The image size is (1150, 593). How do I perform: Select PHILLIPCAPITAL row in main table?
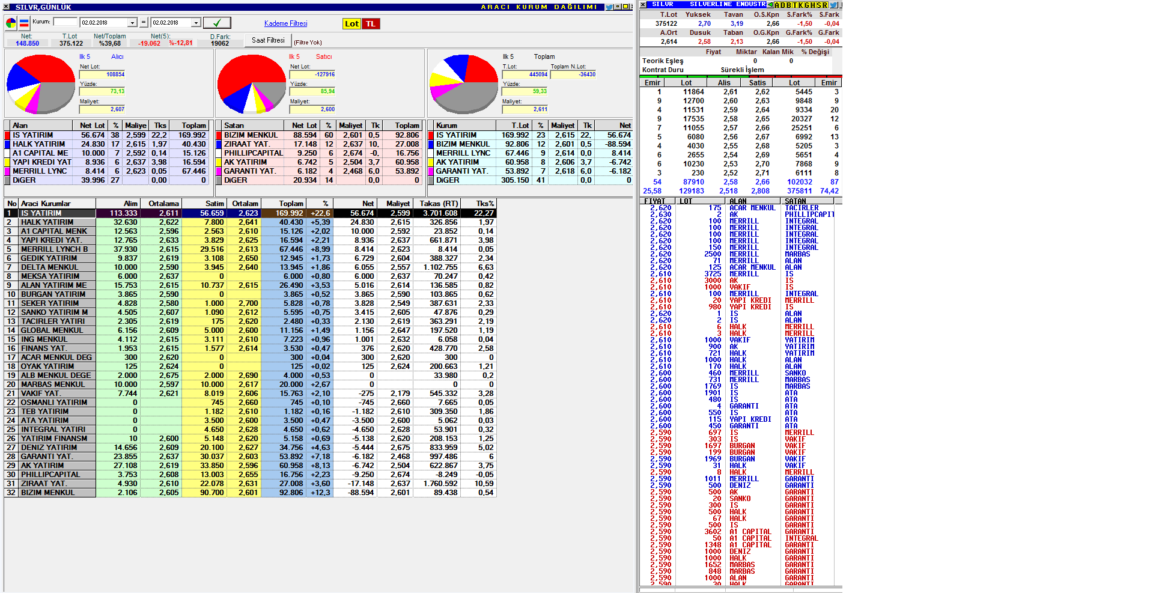(x=251, y=475)
